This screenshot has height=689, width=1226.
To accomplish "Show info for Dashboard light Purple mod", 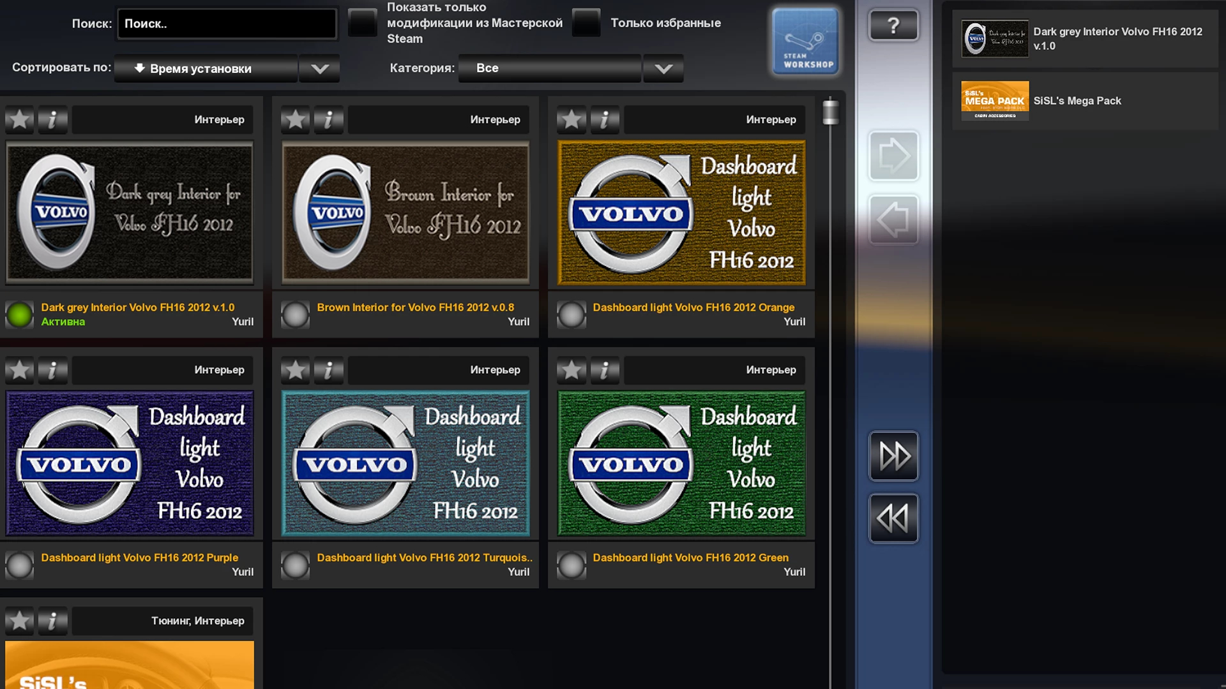I will point(52,369).
